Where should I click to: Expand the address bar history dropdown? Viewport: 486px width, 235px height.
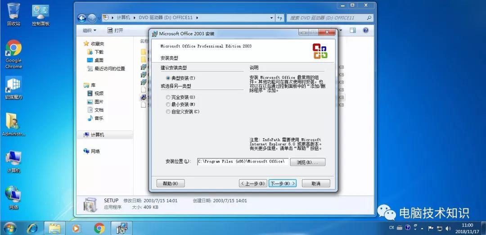tap(272, 18)
